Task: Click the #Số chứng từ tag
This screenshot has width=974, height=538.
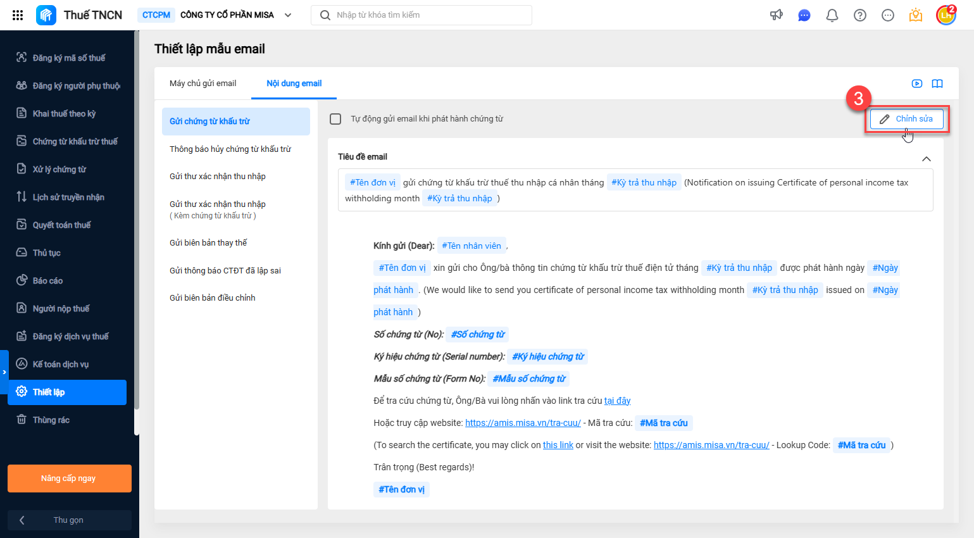Action: (x=478, y=334)
